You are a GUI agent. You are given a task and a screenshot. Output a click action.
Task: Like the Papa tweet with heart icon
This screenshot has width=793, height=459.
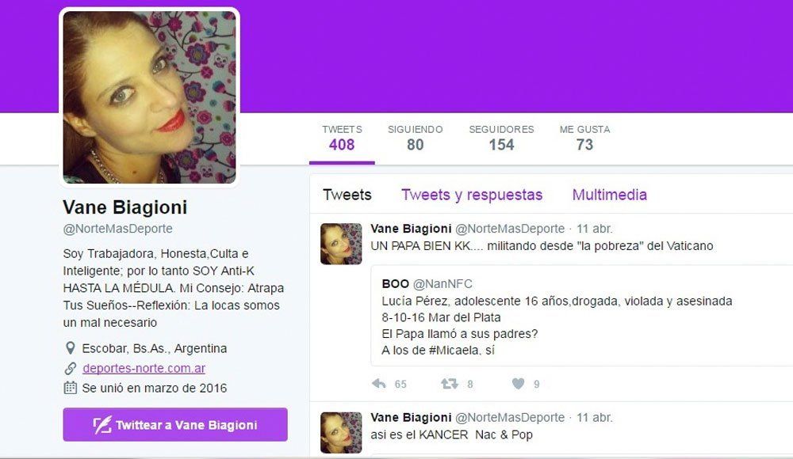click(518, 384)
